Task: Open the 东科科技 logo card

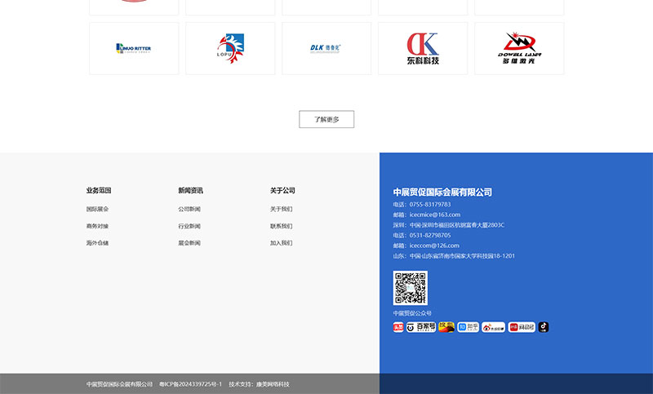Action: pos(423,48)
